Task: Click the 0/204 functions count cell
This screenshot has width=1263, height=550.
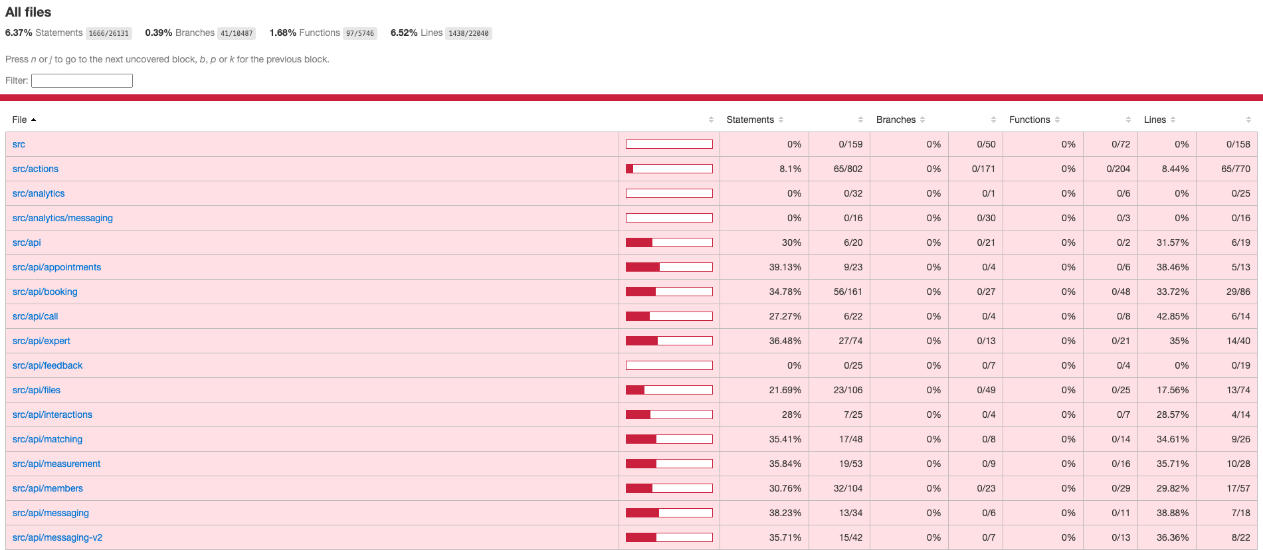Action: point(1110,169)
